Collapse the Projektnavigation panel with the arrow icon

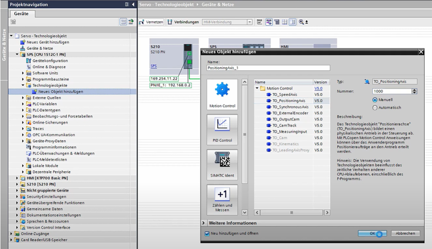[133, 5]
